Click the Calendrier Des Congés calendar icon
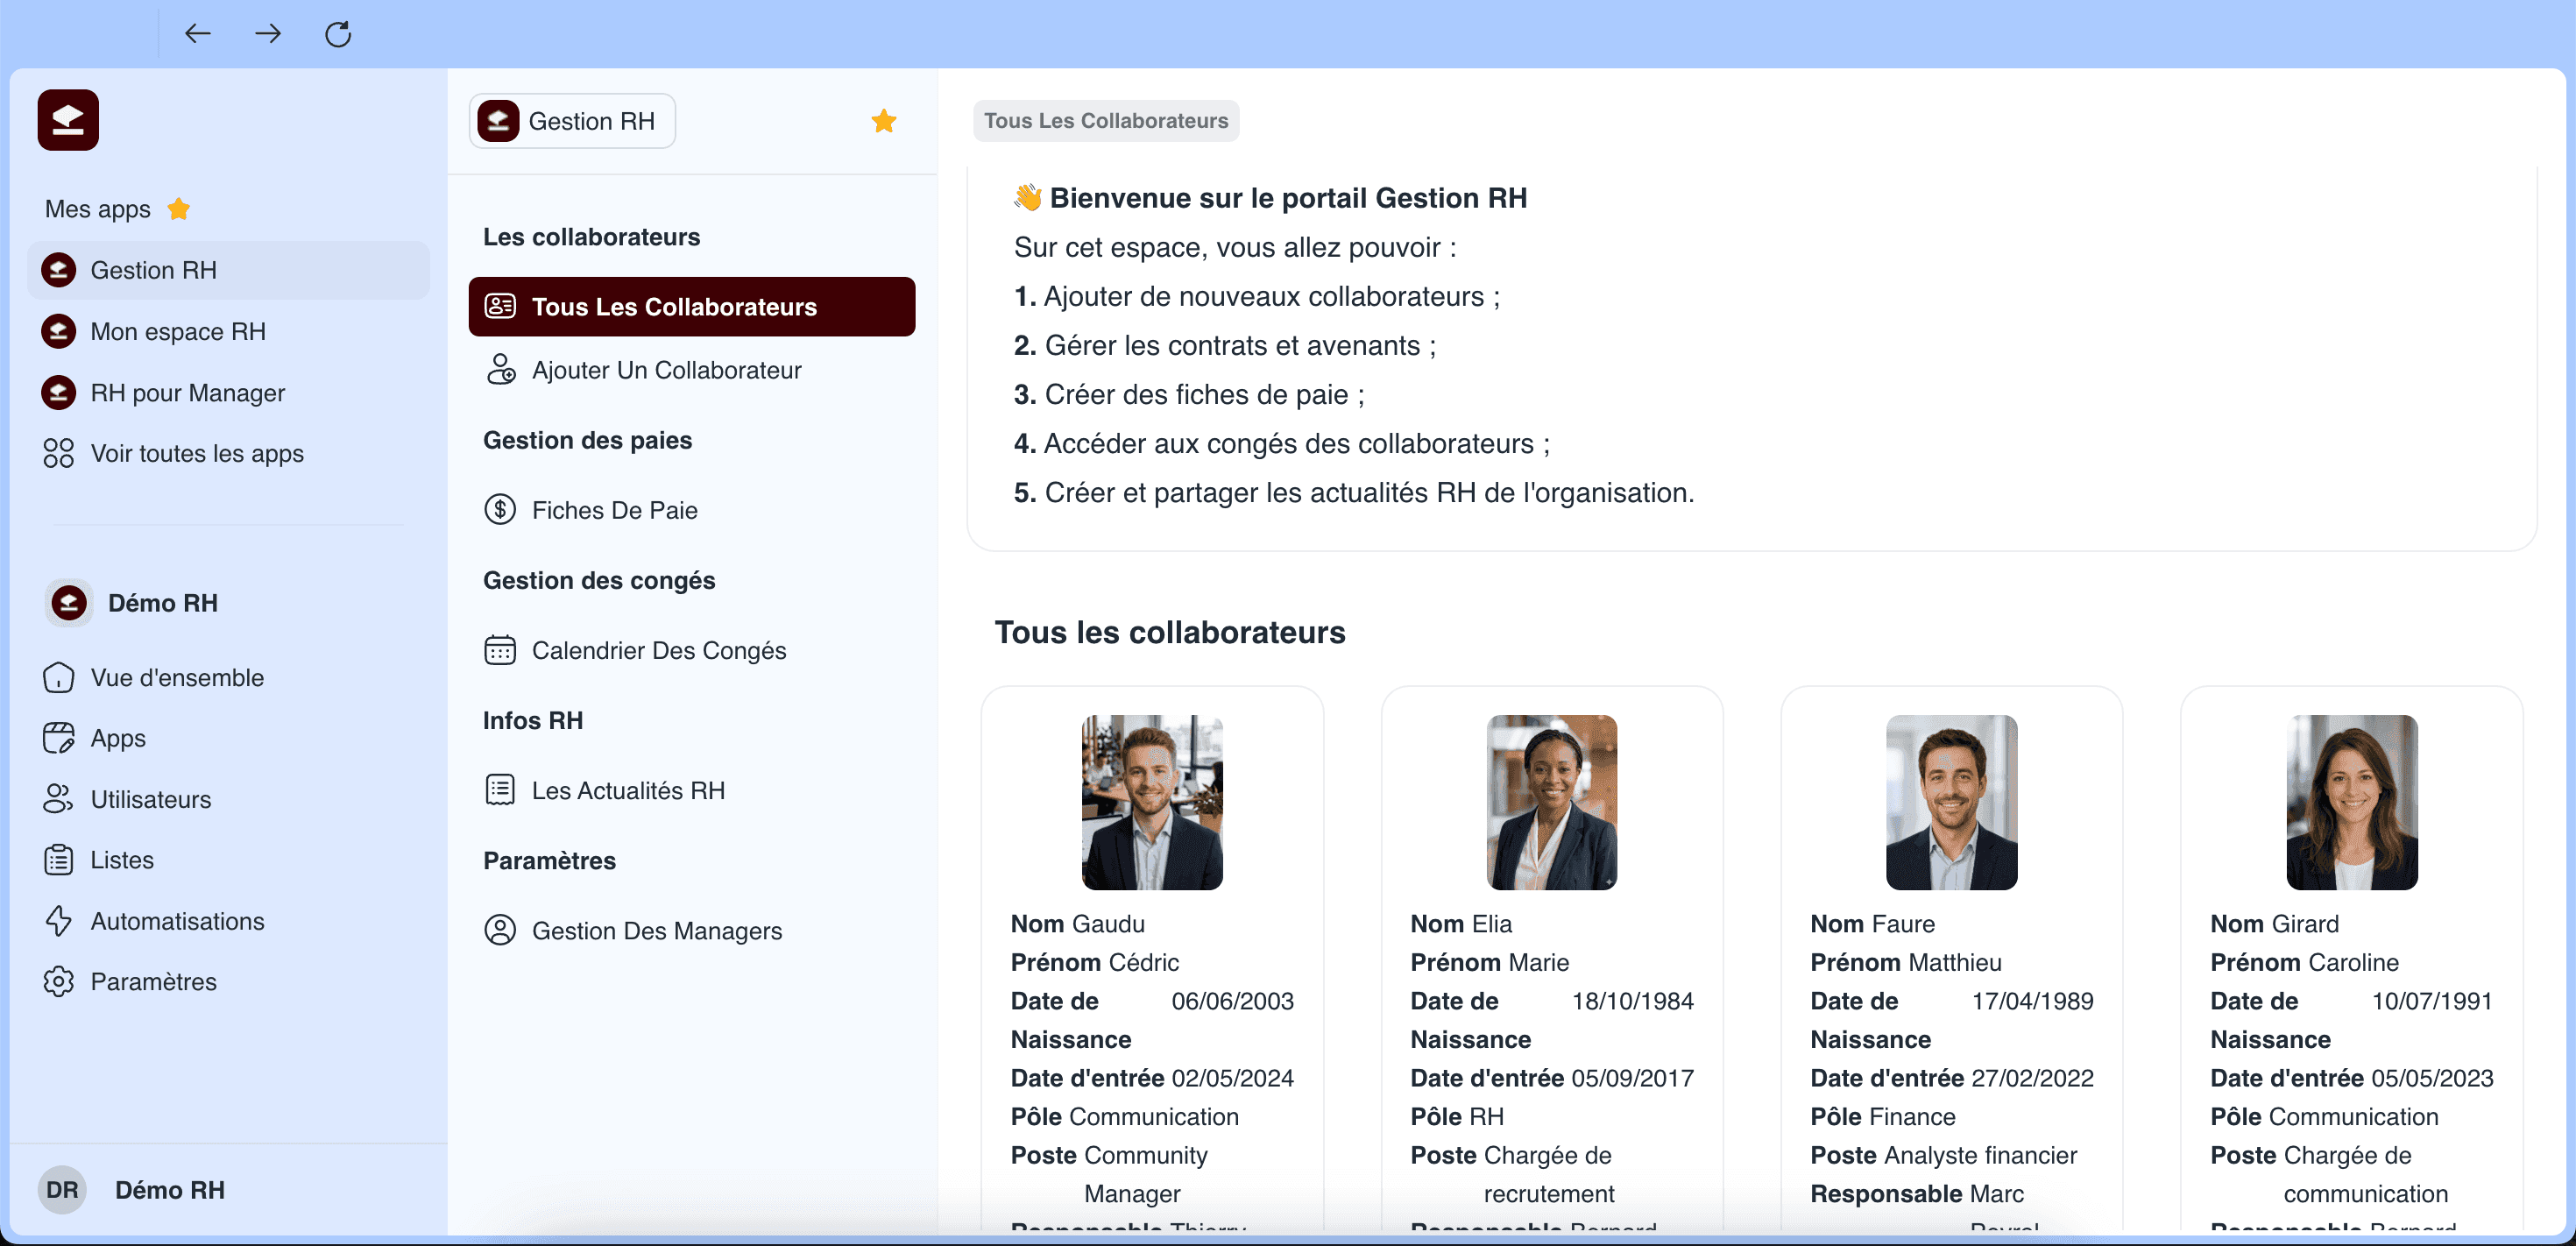Viewport: 2576px width, 1246px height. [500, 650]
